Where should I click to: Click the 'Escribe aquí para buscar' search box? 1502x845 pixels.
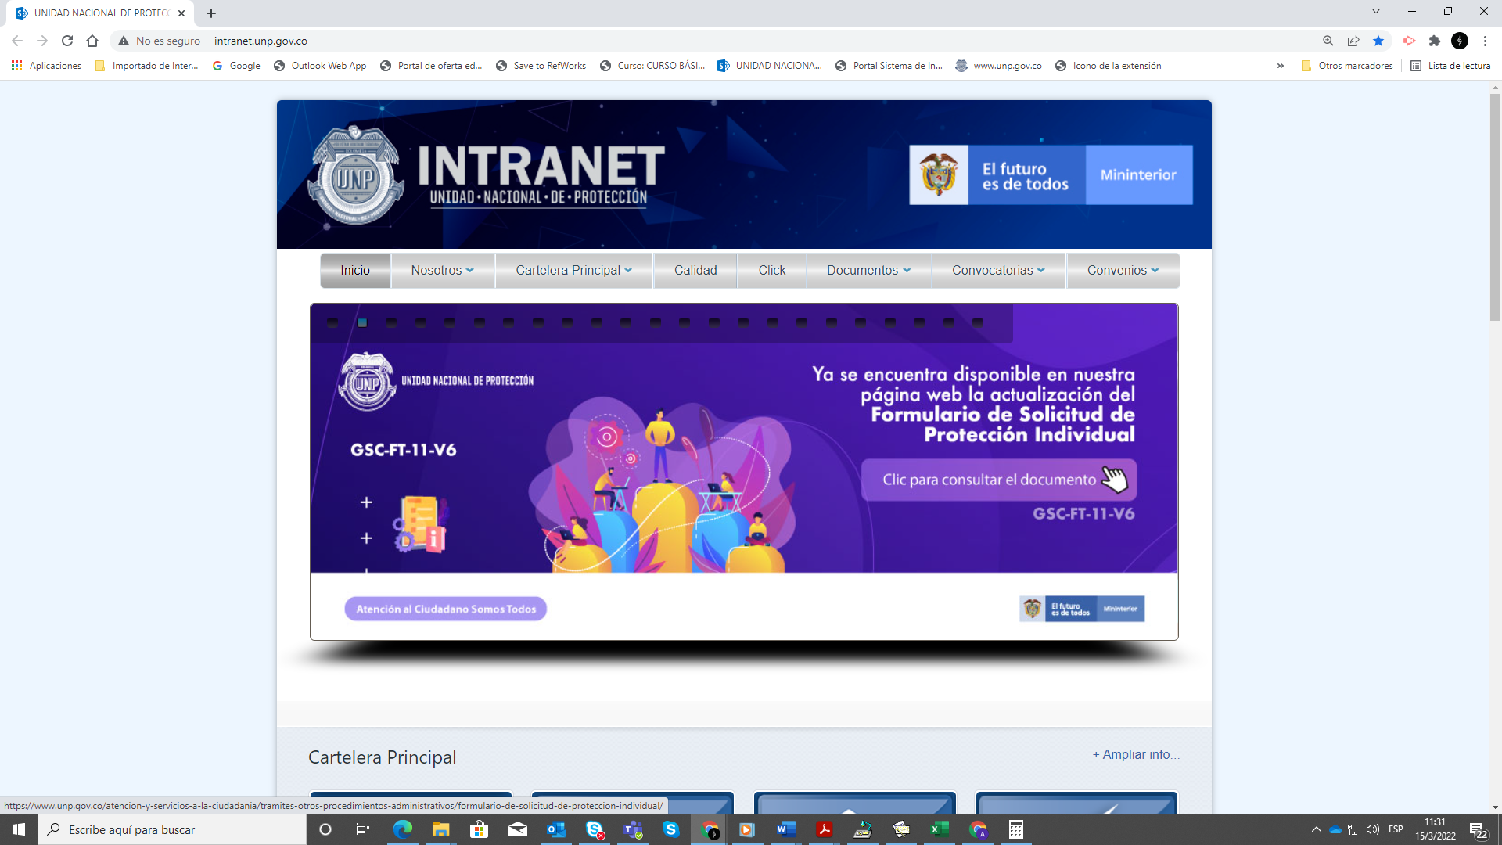point(172,829)
